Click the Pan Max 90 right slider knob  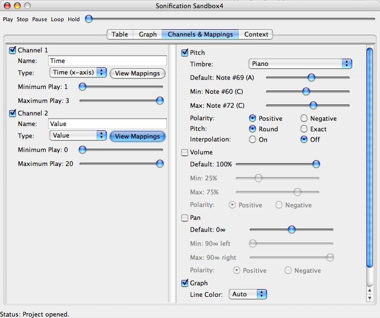(330, 257)
